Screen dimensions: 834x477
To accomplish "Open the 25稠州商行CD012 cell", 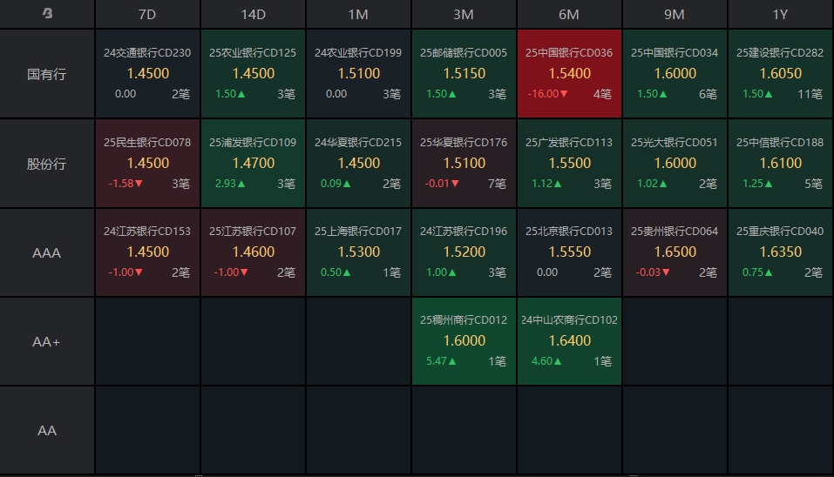I will tap(464, 341).
